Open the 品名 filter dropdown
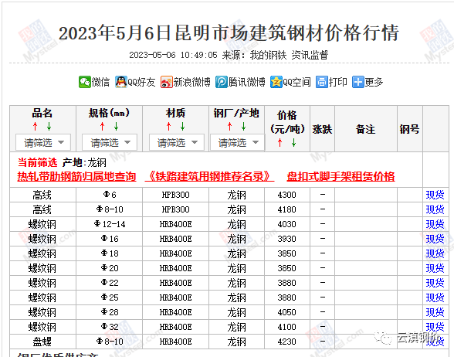Viewport: 454px width, 357px height. (43, 142)
